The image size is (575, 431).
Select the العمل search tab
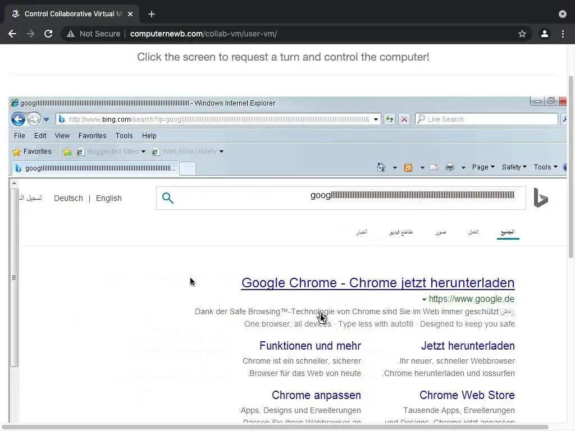[473, 232]
